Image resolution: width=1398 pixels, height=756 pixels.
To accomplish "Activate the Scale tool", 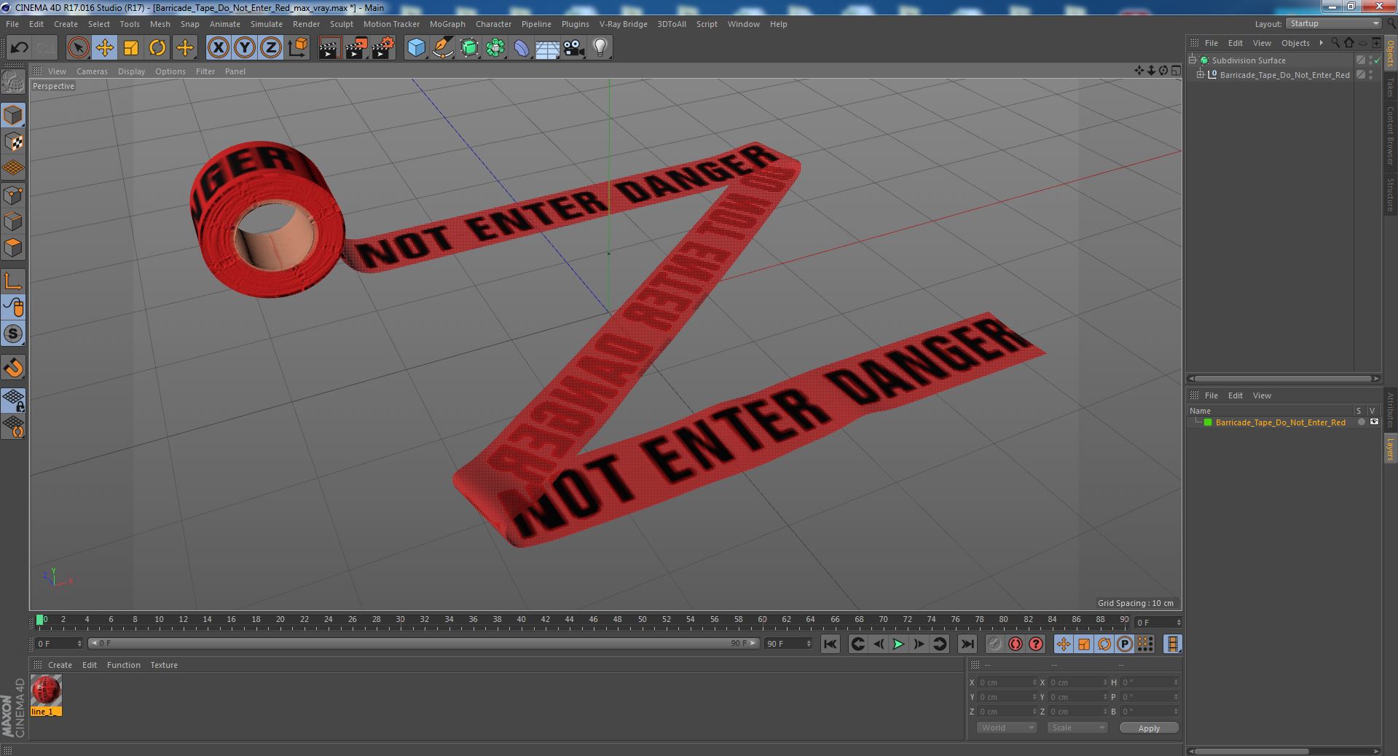I will point(131,48).
